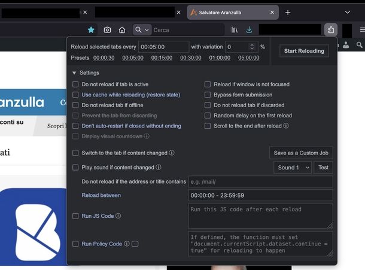Focus the Cerca search field

point(187,30)
